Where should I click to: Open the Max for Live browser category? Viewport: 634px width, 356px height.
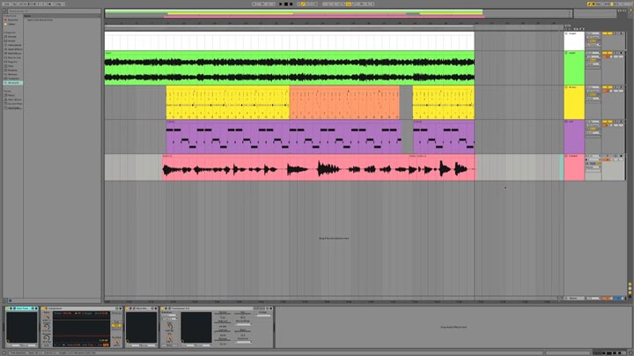(14, 57)
